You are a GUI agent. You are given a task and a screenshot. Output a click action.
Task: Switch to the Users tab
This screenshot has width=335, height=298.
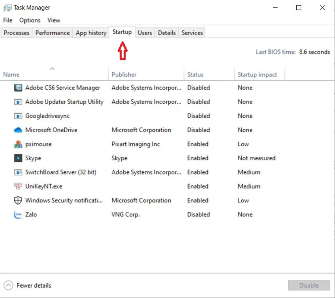click(x=145, y=33)
